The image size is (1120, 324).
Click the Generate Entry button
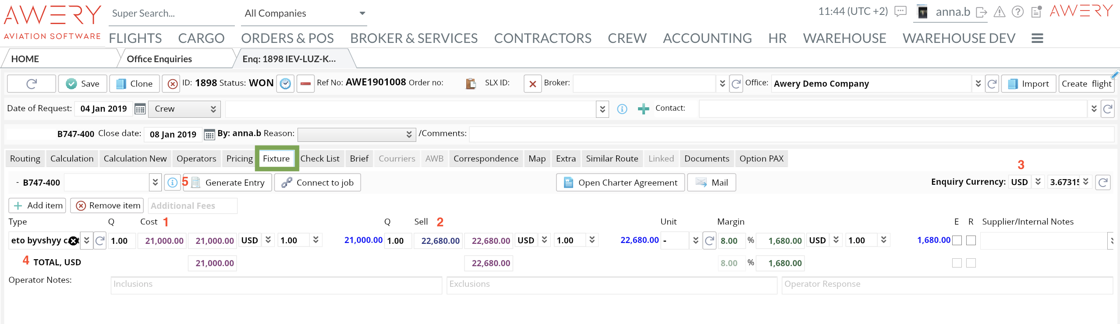click(228, 183)
